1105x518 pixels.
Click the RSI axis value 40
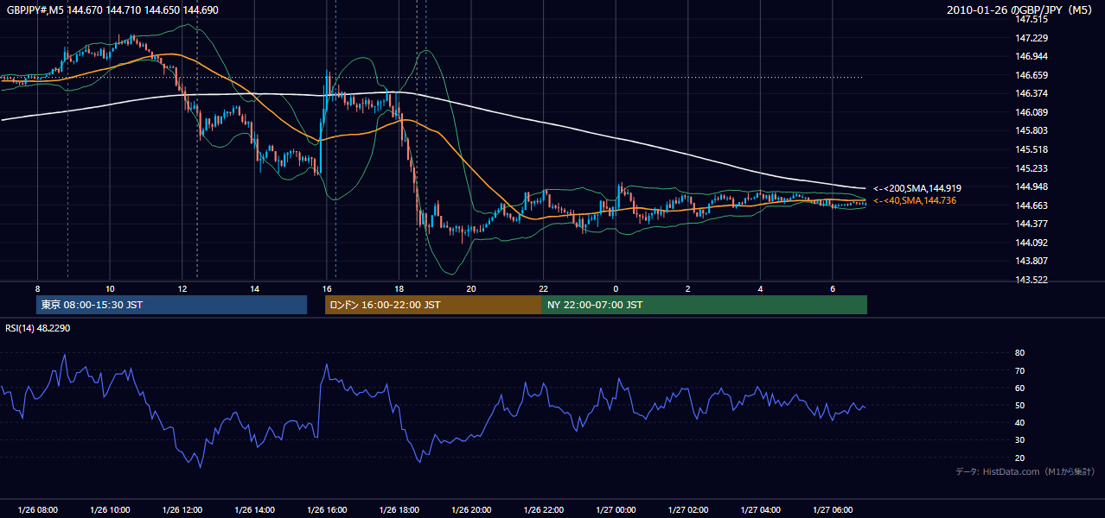click(1019, 423)
